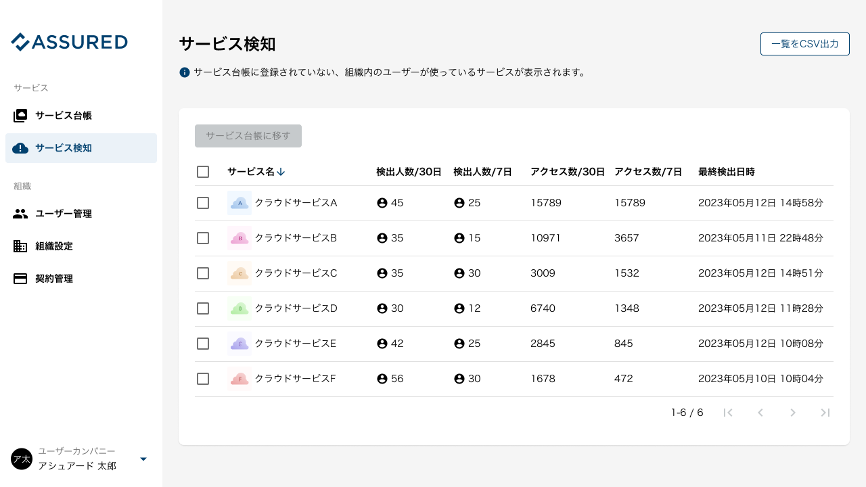Click the 組織設定 building icon
This screenshot has width=866, height=487.
20,246
